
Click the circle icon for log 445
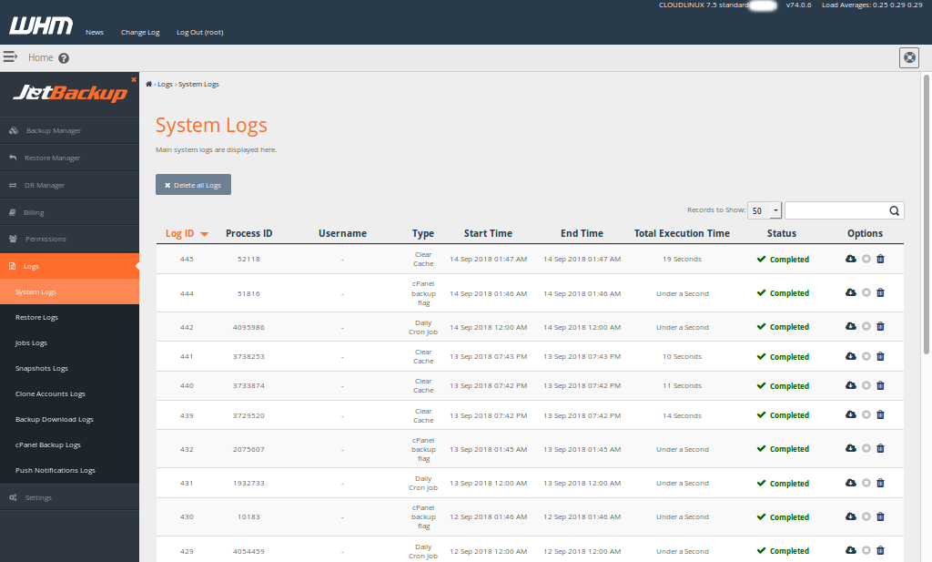tap(866, 259)
